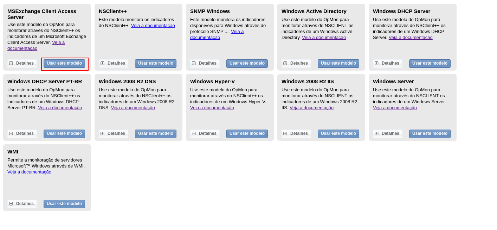Choose Usar este modelo under WMI
497x230 pixels.
pos(64,204)
